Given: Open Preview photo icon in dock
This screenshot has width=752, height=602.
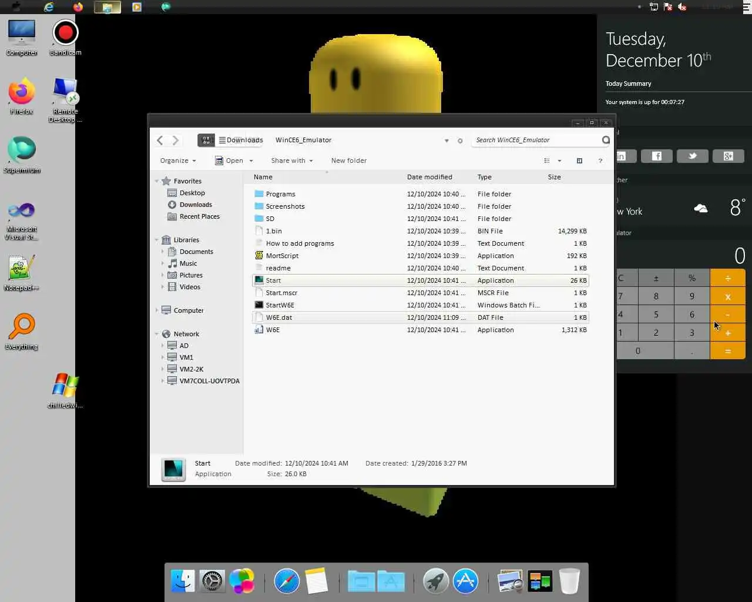Looking at the screenshot, I should pos(510,581).
